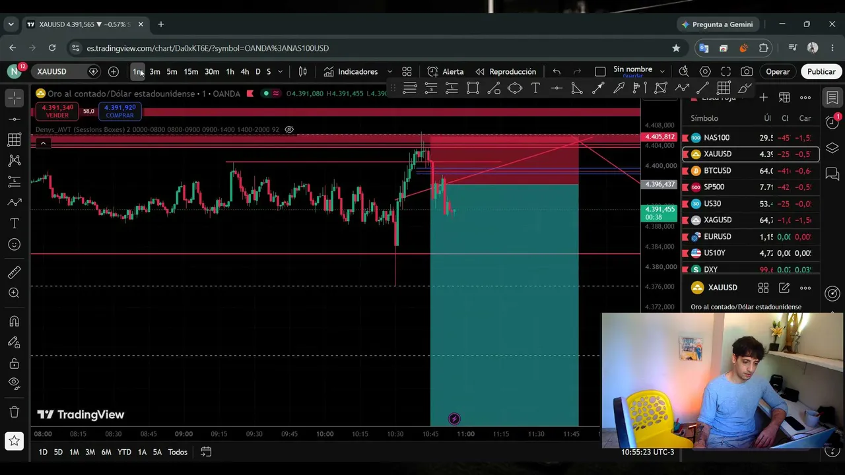Click the VENDER sell price button
The height and width of the screenshot is (475, 845).
[57, 111]
